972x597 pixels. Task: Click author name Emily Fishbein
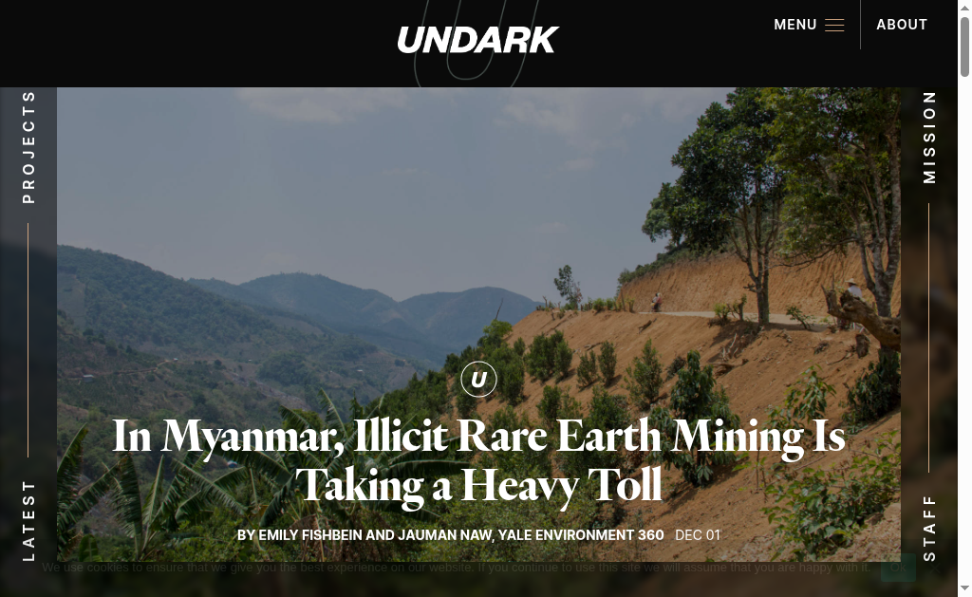click(x=310, y=535)
